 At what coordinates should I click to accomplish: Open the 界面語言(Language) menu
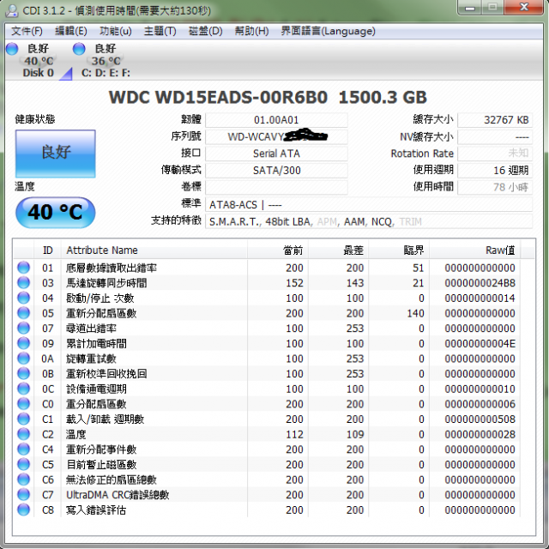[328, 31]
